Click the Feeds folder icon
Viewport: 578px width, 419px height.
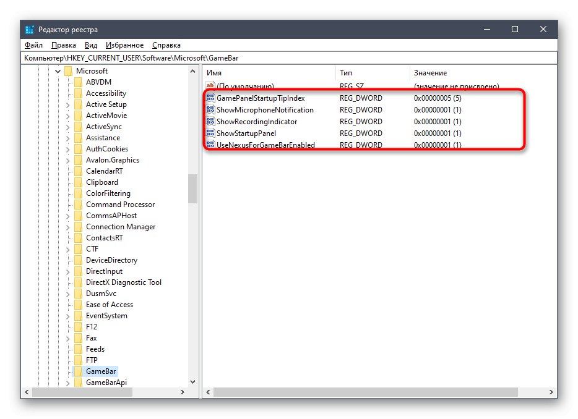78,349
